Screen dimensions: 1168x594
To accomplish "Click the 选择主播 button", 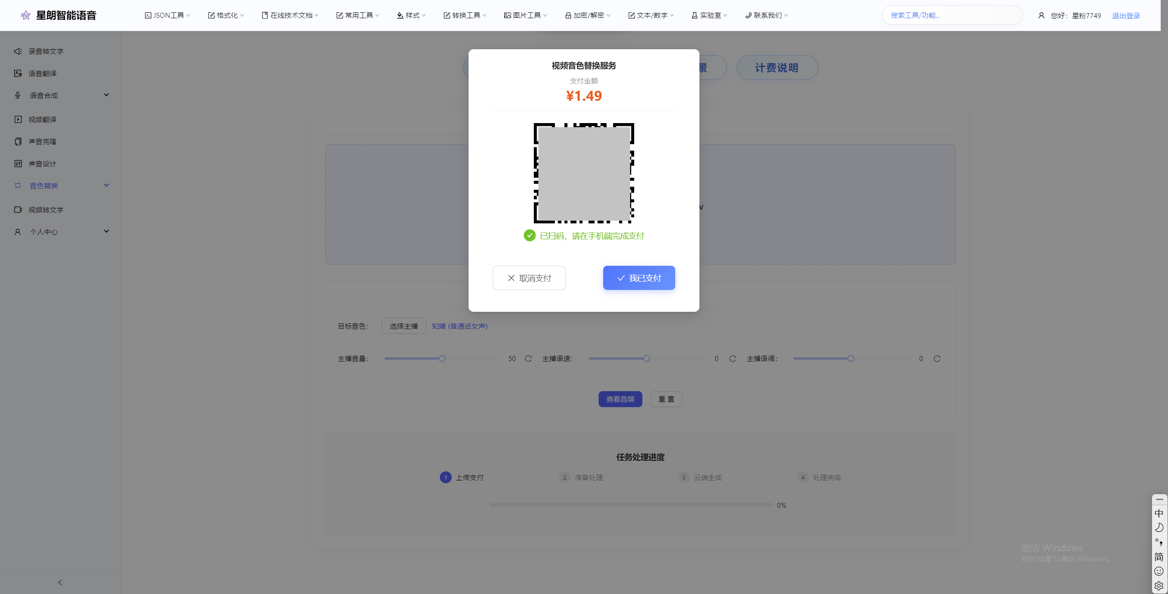I will [404, 326].
